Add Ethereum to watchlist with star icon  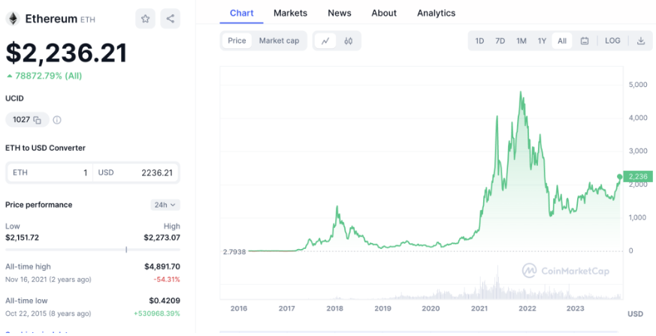146,19
